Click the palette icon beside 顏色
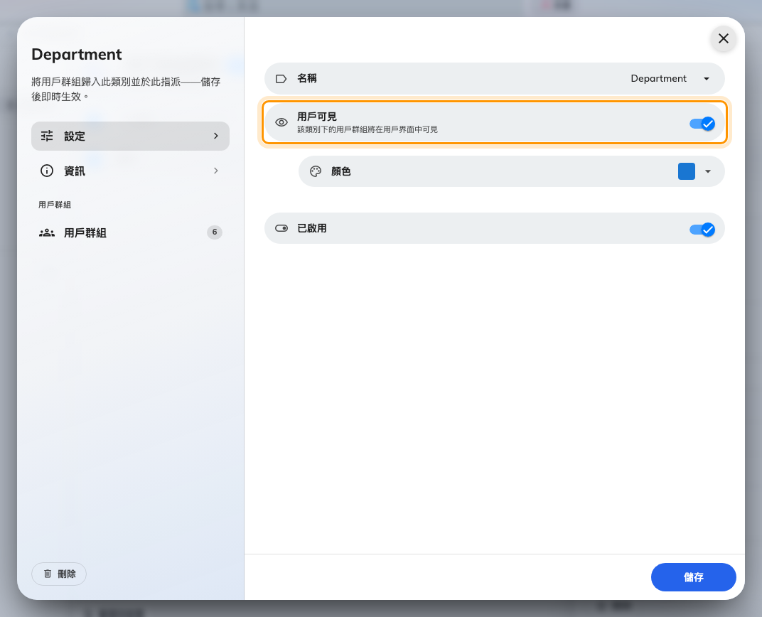The width and height of the screenshot is (762, 617). (316, 171)
